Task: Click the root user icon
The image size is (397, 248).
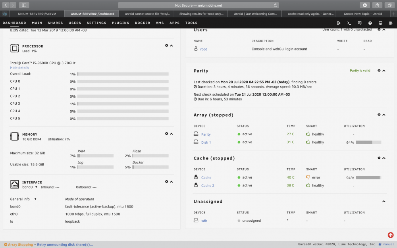Action: pos(196,48)
